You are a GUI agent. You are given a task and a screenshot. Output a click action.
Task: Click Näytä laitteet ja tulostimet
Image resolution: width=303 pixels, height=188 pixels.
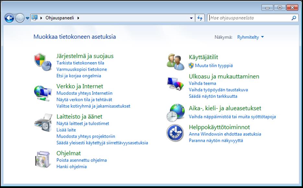83,123
